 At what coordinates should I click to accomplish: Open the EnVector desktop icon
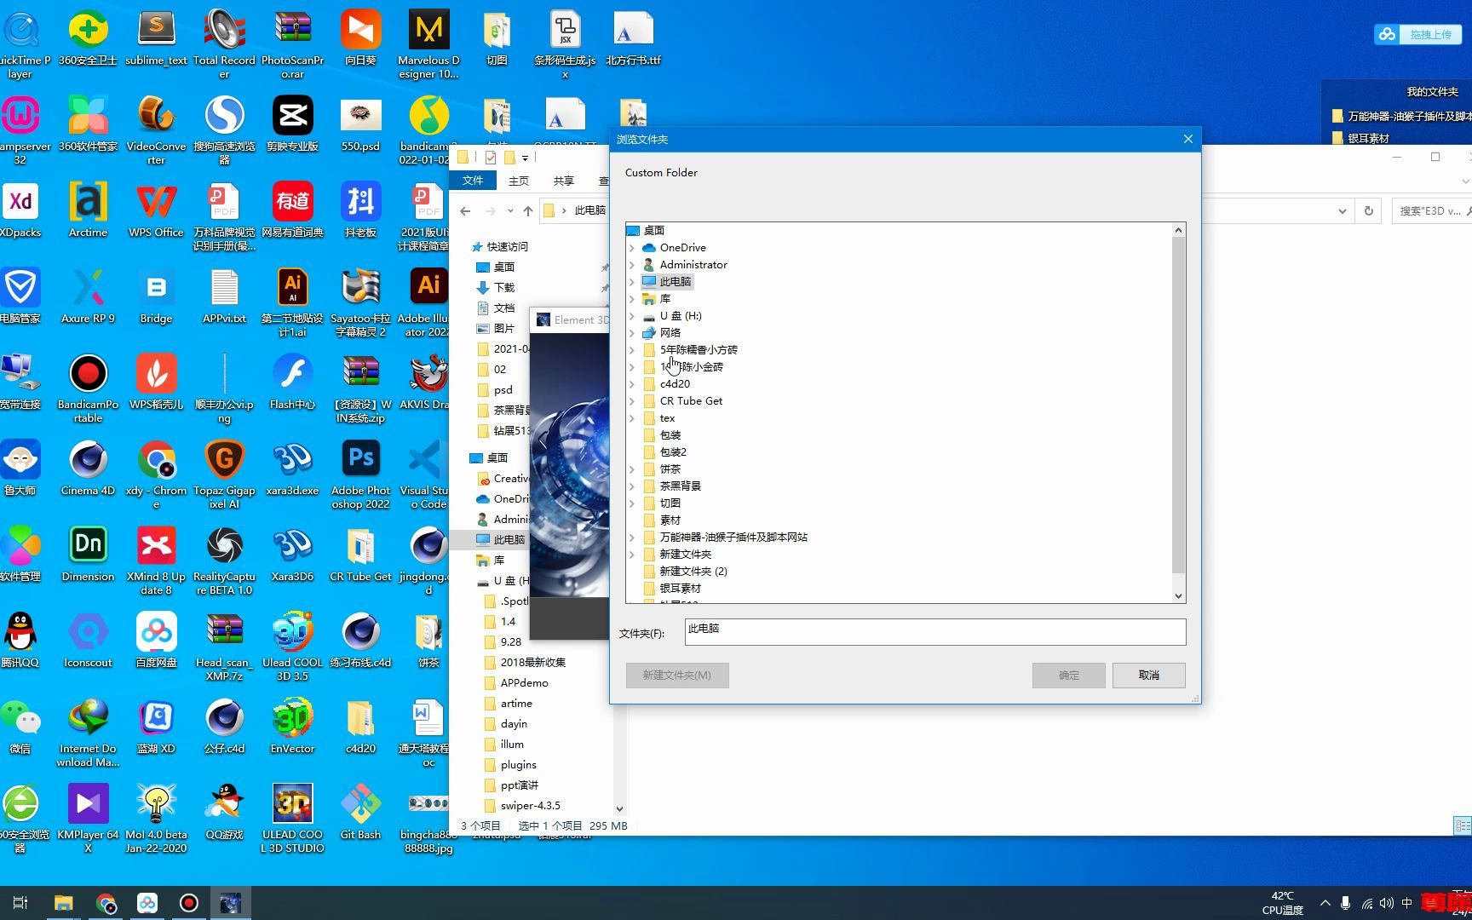point(292,725)
